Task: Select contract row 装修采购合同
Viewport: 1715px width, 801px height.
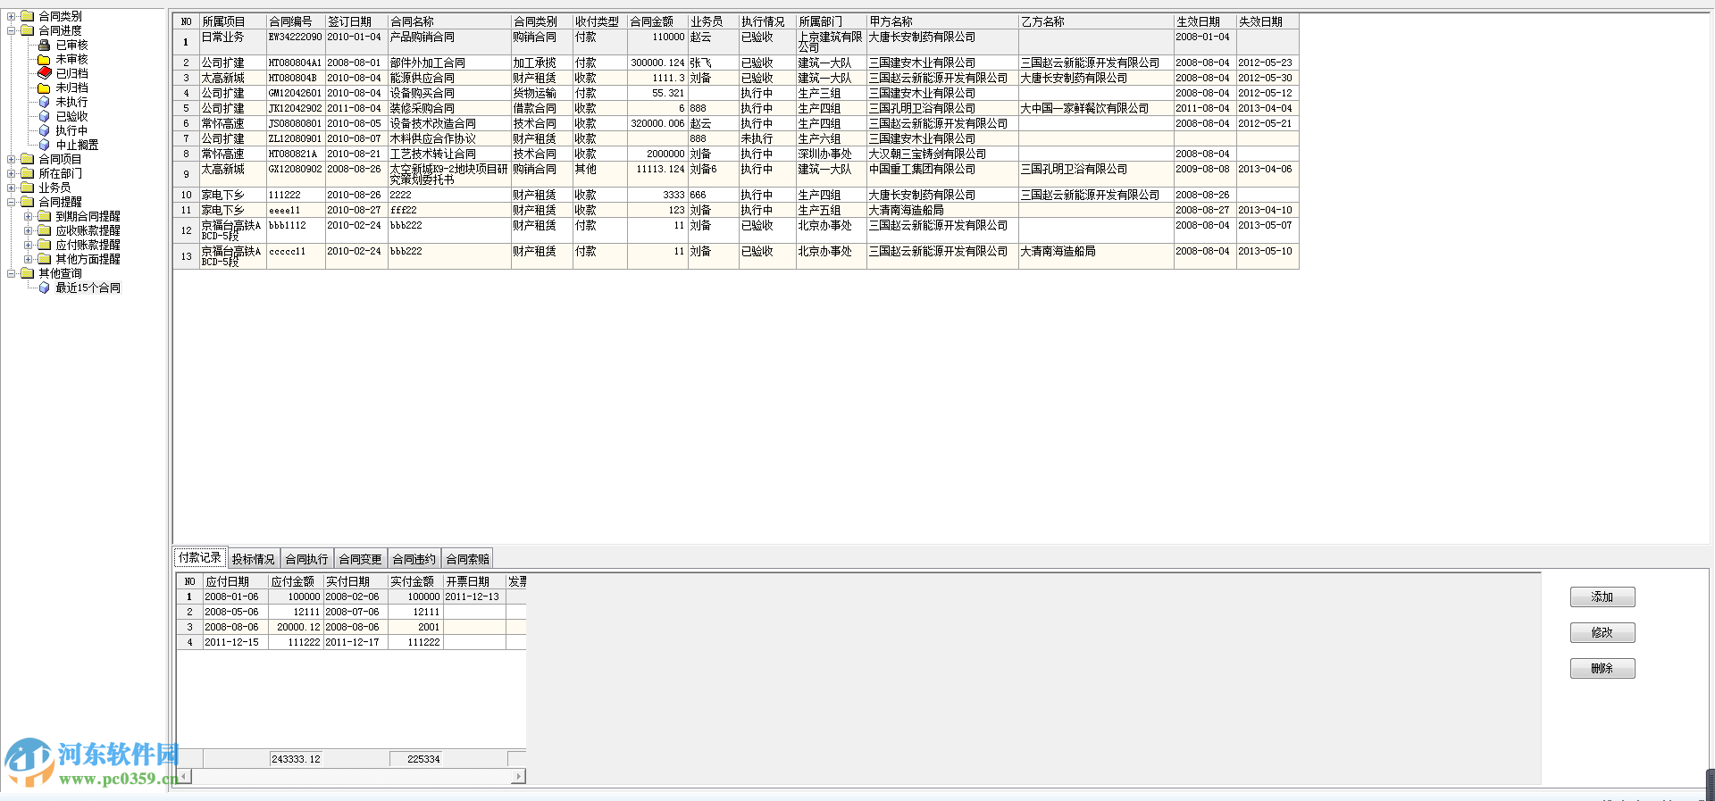Action: pyautogui.click(x=736, y=108)
